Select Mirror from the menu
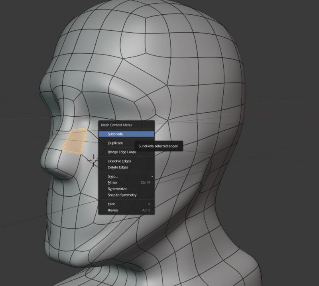 [112, 182]
